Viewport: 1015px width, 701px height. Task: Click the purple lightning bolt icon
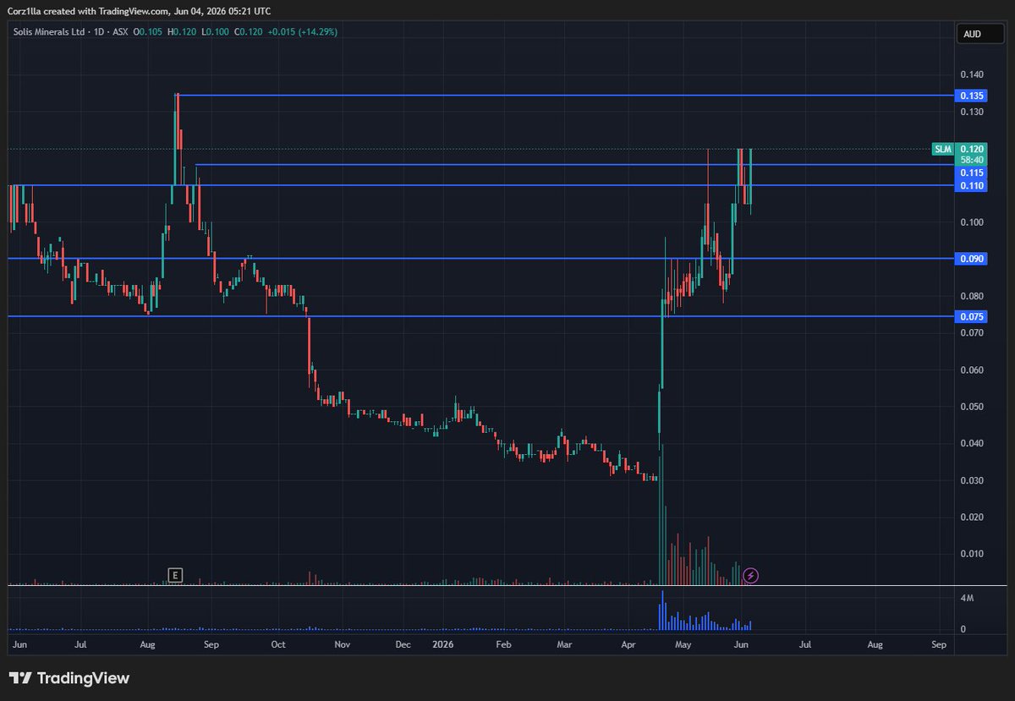tap(751, 576)
